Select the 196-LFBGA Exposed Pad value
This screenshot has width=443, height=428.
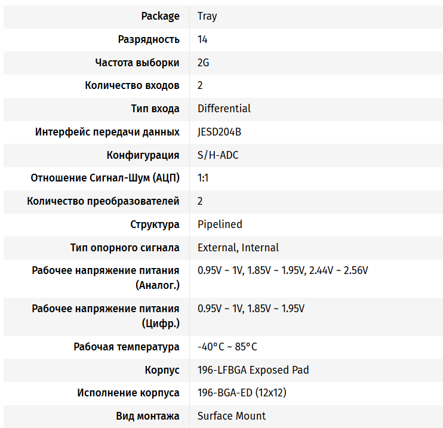pyautogui.click(x=253, y=370)
